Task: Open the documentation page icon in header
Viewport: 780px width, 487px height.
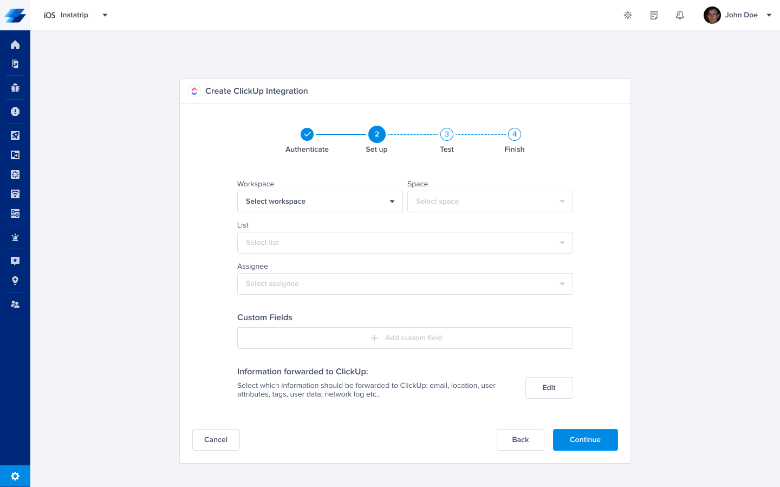Action: (x=654, y=15)
